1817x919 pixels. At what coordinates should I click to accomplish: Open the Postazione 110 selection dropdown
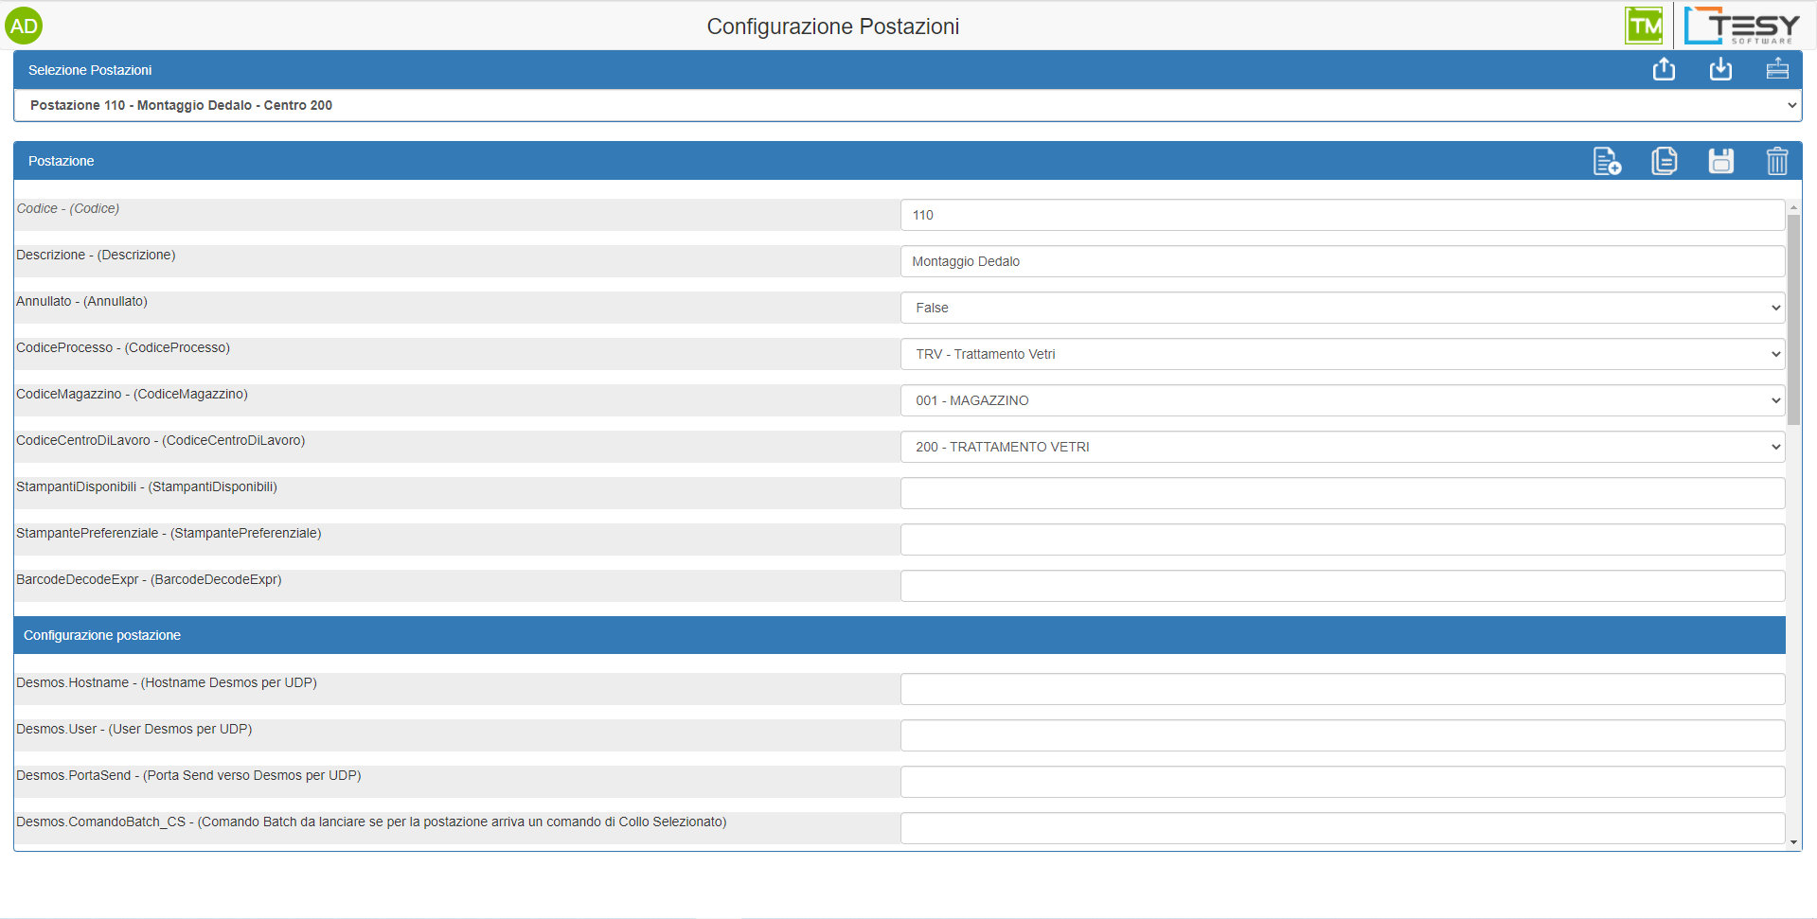coord(907,105)
